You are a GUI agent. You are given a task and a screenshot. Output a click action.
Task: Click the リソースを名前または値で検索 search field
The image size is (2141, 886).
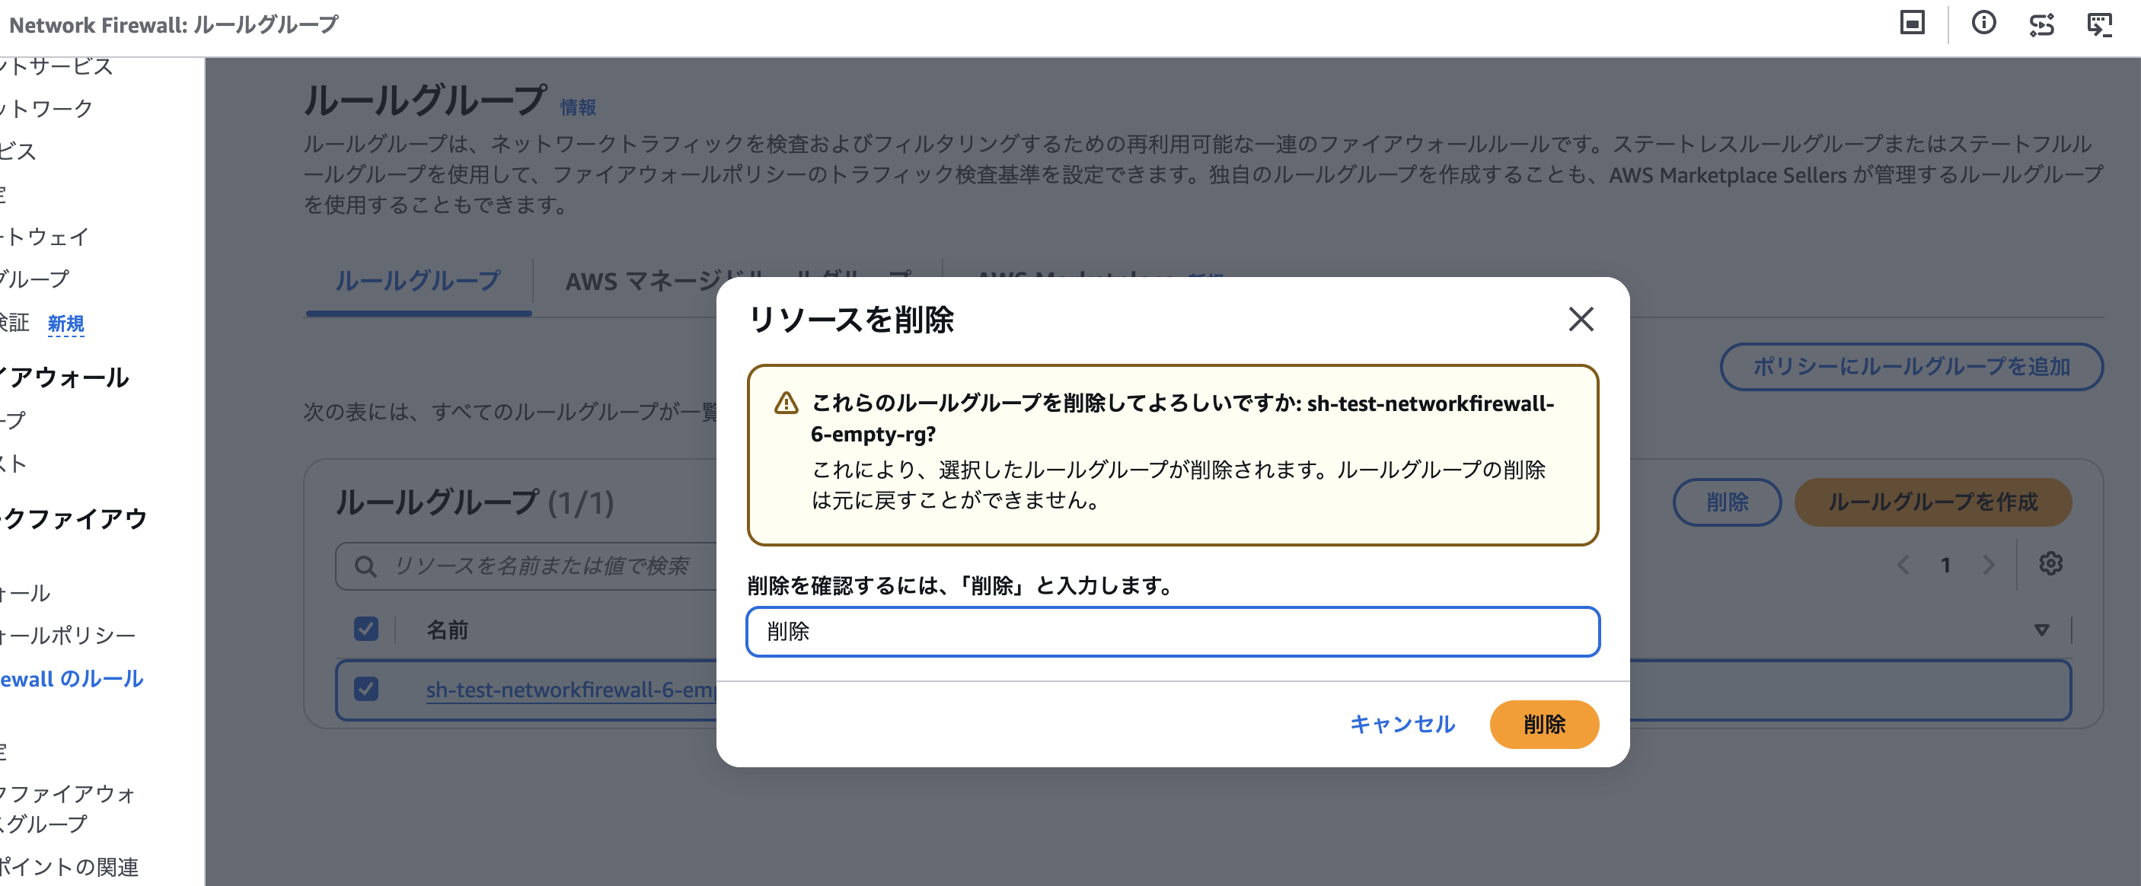(x=525, y=566)
